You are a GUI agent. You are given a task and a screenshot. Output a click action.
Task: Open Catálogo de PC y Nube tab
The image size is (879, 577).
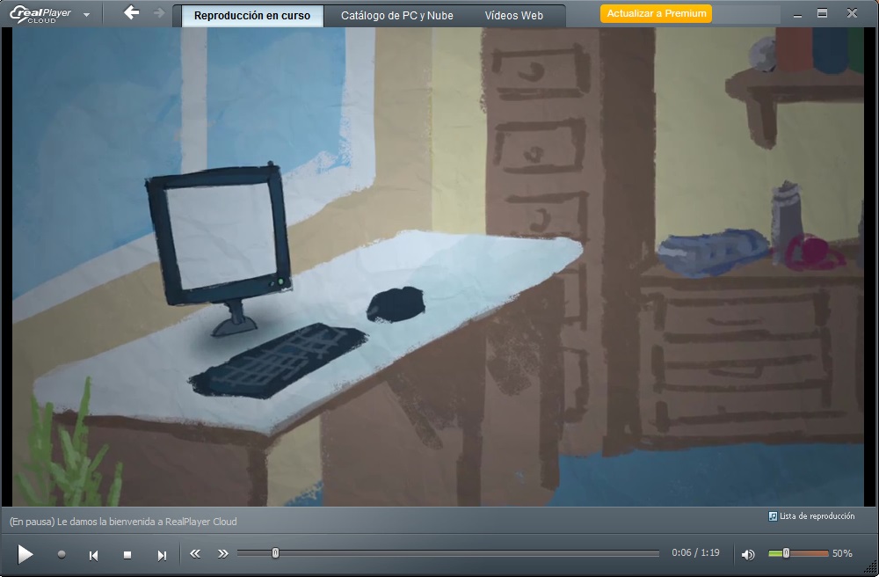[x=397, y=16]
